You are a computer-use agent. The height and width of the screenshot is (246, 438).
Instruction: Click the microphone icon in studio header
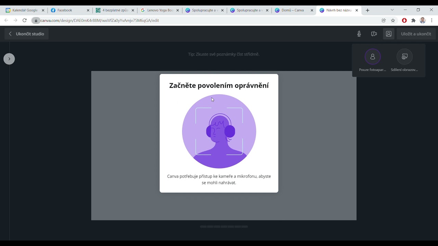point(359,34)
